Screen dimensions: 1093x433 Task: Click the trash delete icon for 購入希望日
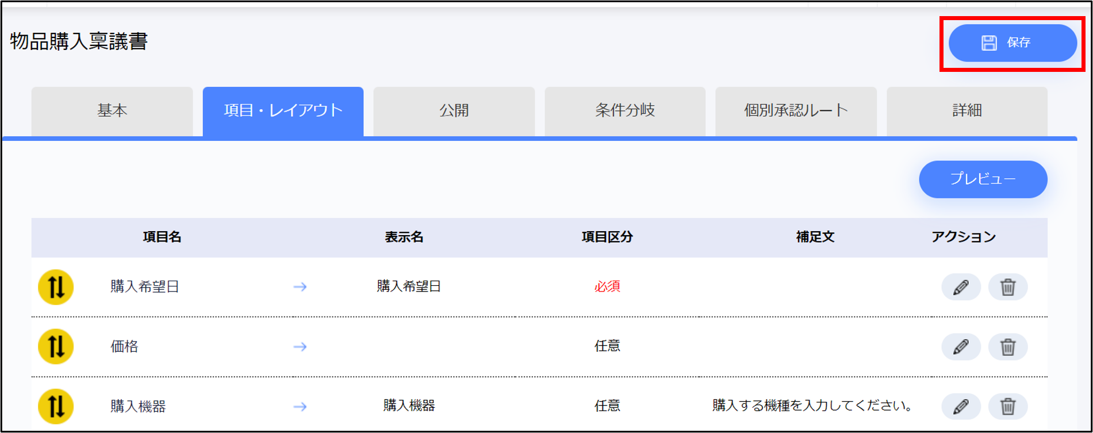click(x=1007, y=287)
